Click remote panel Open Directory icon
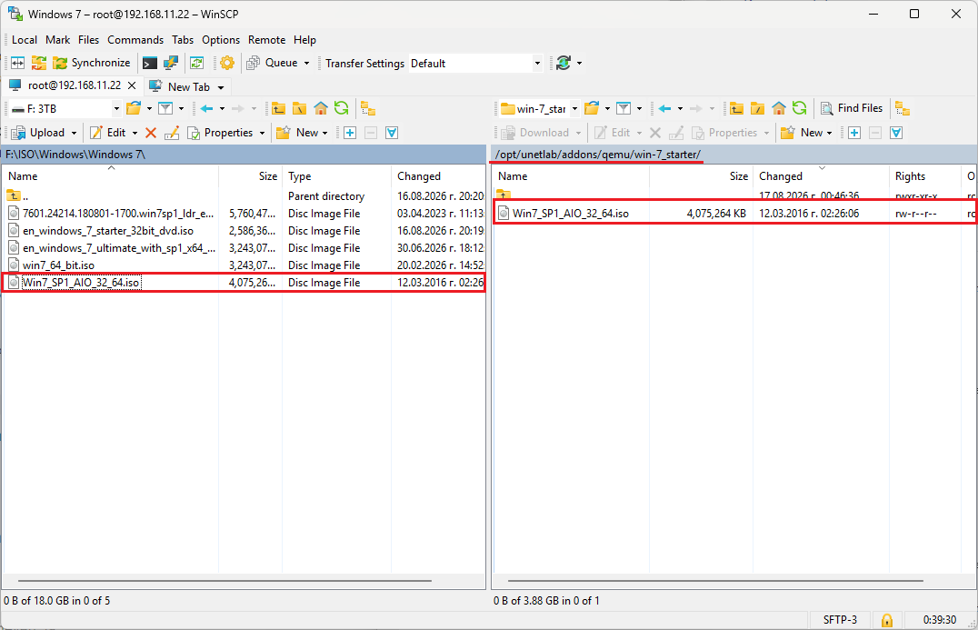Viewport: 978px width, 630px height. tap(592, 108)
